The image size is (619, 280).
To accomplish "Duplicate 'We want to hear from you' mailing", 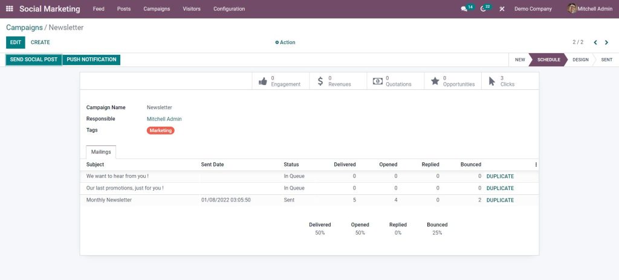I will [500, 176].
